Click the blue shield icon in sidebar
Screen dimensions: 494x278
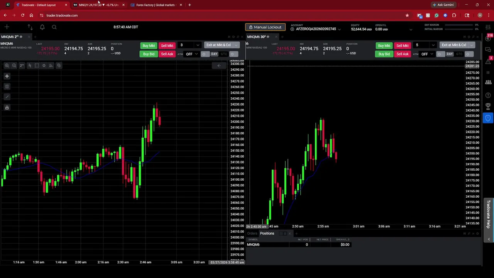tap(488, 118)
